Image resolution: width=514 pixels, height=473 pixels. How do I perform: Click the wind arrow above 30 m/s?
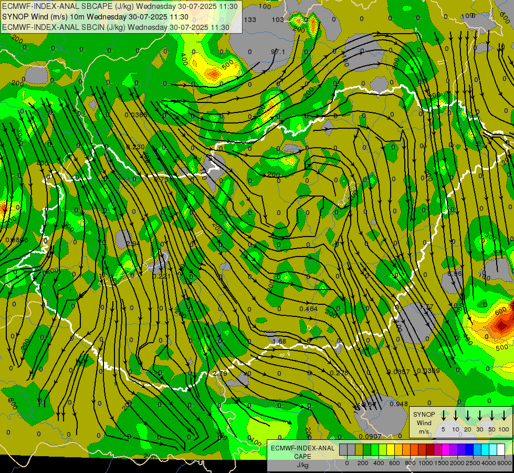(479, 416)
